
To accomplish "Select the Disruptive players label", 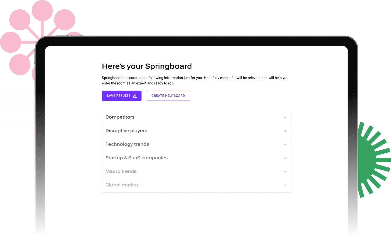I will (x=126, y=131).
